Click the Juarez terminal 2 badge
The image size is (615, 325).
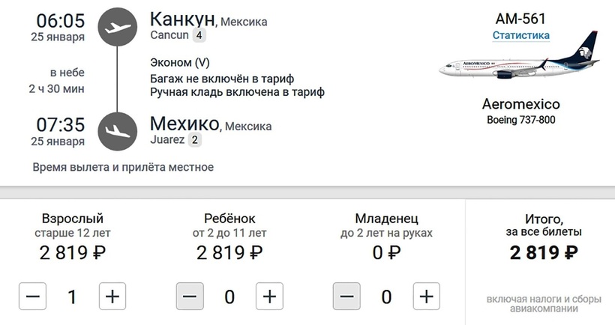[x=195, y=139]
